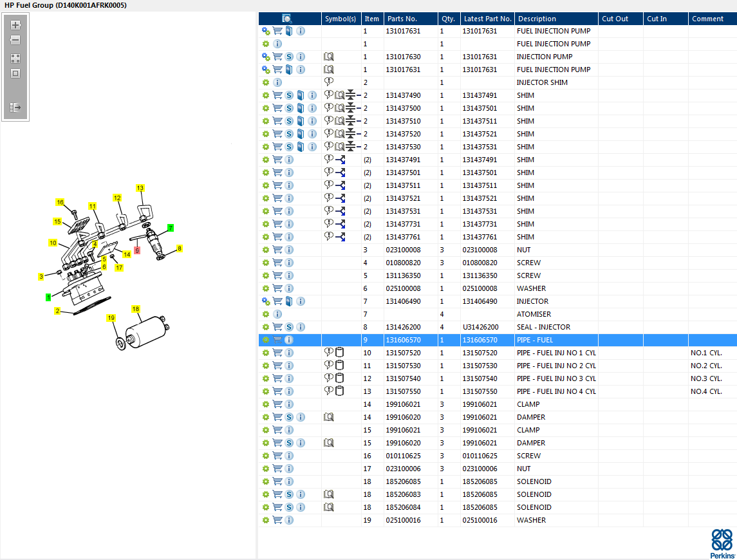Click the Parts No. column header
The width and height of the screenshot is (737, 560).
click(x=402, y=19)
